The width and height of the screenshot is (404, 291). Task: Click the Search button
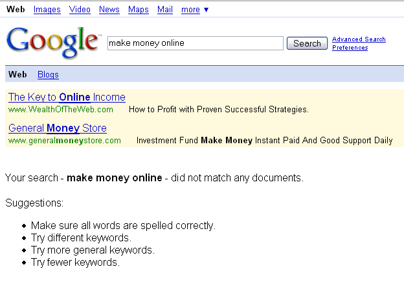pos(307,43)
